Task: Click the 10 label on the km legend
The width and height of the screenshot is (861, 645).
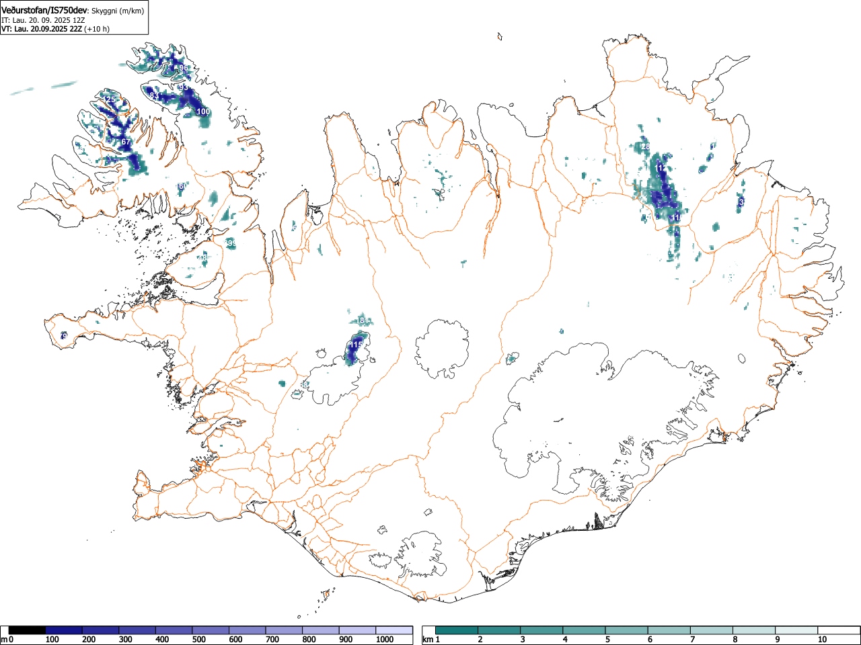Action: click(821, 640)
